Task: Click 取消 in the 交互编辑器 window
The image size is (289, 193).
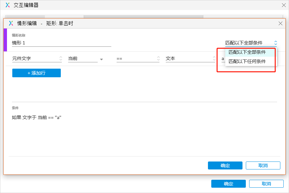Action: pyautogui.click(x=266, y=184)
